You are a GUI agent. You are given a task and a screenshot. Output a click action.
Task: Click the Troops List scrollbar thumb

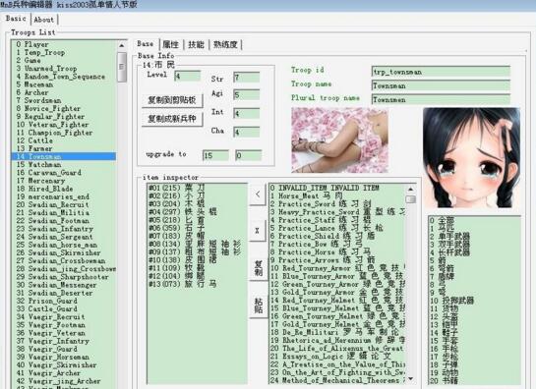tap(122, 67)
